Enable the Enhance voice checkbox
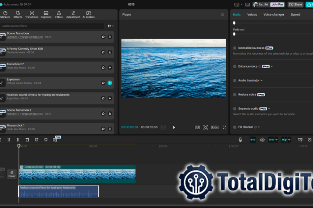This screenshot has width=313, height=208. (235, 66)
